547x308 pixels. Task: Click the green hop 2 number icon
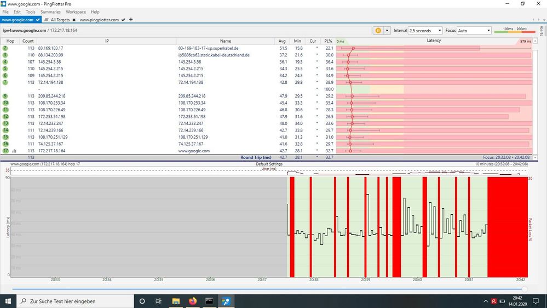click(5, 48)
